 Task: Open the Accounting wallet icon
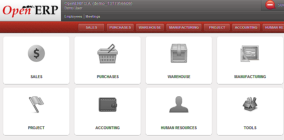[x=108, y=105]
